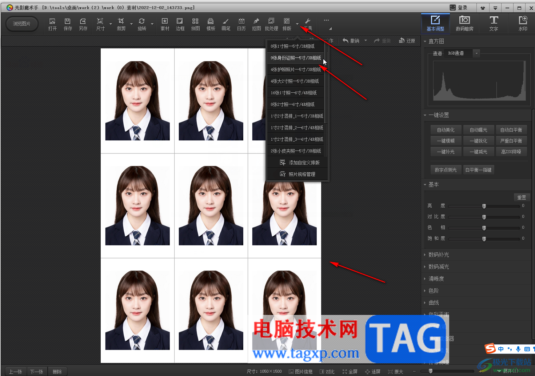
Task: Pick the 画笔 brush tool
Action: point(226,24)
